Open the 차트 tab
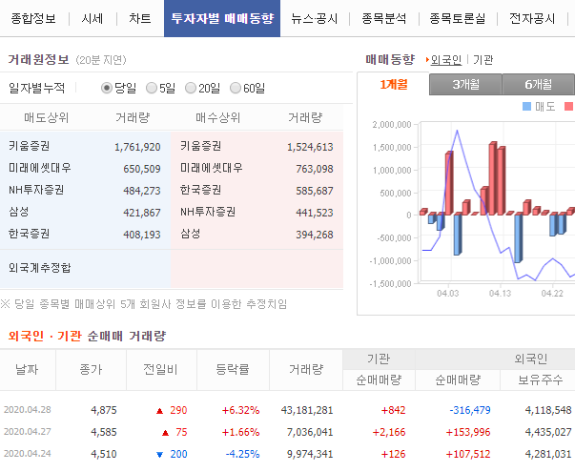 tap(140, 18)
